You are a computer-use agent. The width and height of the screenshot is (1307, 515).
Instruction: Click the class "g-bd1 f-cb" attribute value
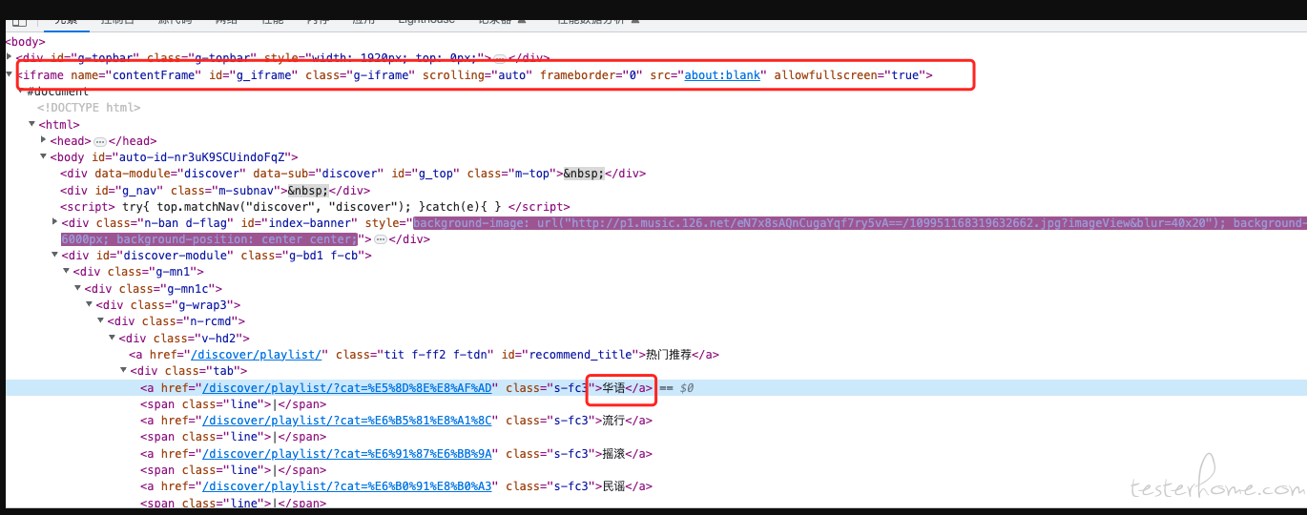click(323, 256)
